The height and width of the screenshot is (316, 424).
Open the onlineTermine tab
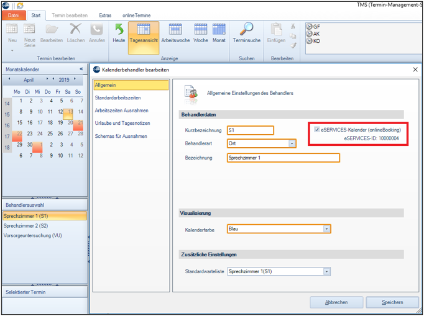(137, 16)
